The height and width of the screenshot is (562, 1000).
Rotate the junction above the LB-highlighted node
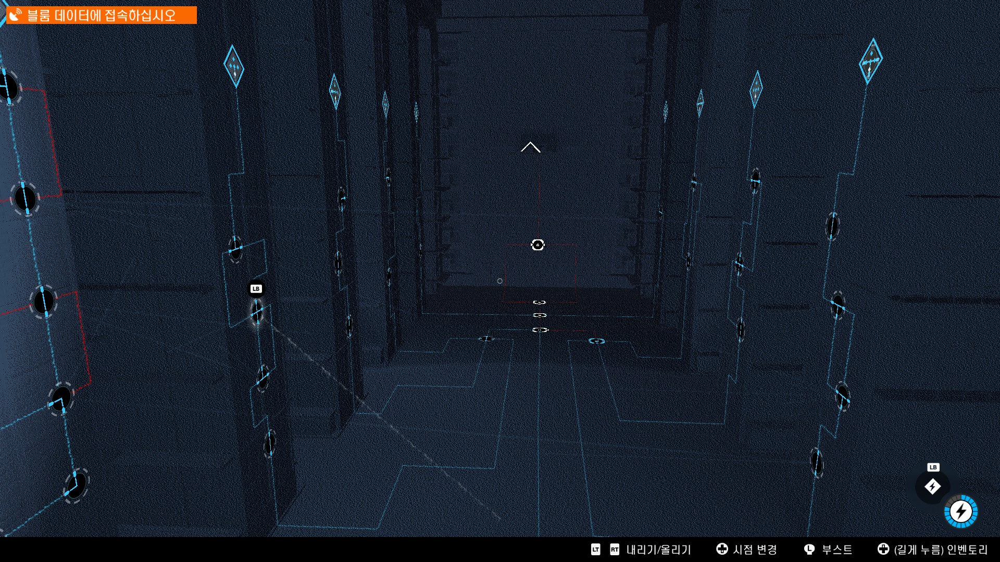pos(235,249)
